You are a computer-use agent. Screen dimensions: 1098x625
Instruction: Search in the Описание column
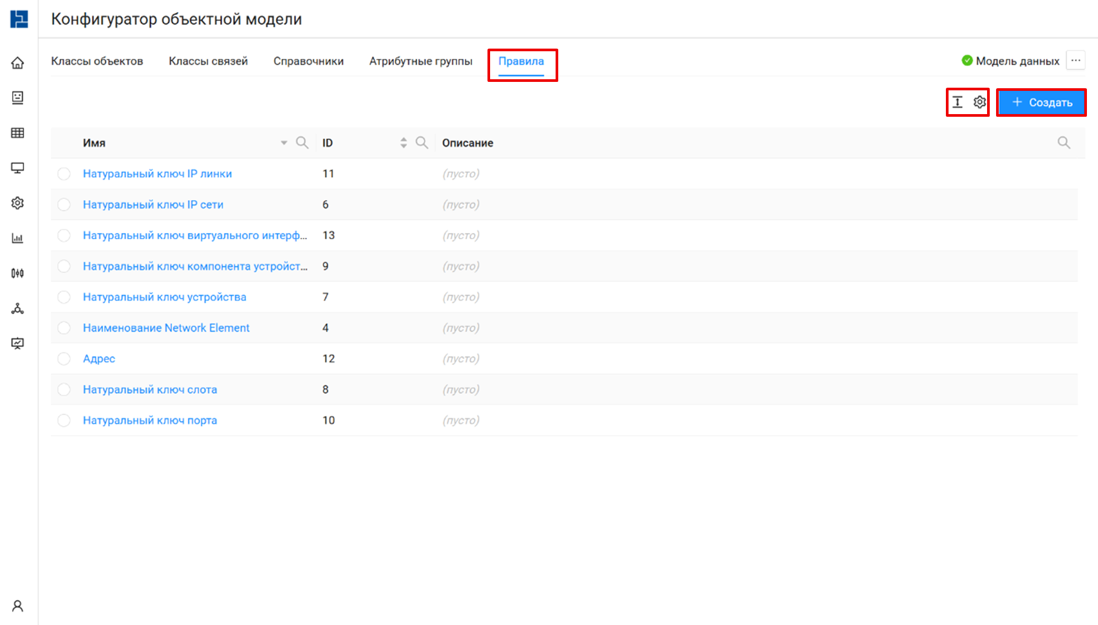(x=1064, y=143)
